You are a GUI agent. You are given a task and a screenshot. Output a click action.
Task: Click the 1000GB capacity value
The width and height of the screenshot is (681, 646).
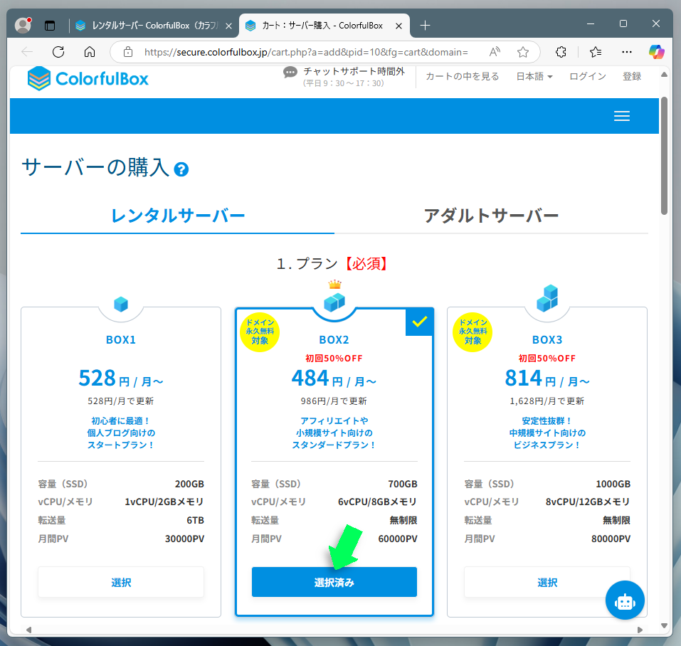(613, 484)
